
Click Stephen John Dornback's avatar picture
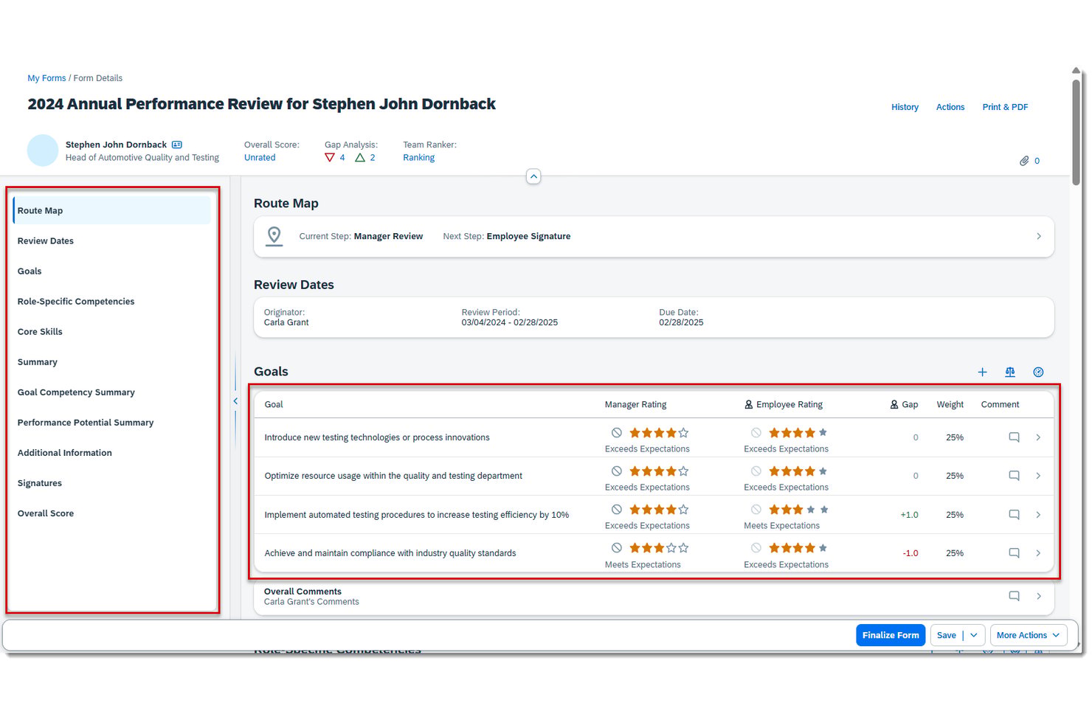click(43, 150)
